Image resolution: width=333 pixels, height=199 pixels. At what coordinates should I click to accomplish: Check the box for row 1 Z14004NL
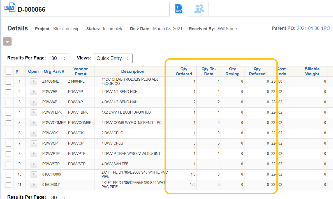[8, 81]
